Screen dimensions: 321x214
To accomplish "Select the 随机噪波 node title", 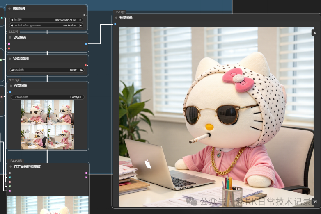I will (19, 9).
